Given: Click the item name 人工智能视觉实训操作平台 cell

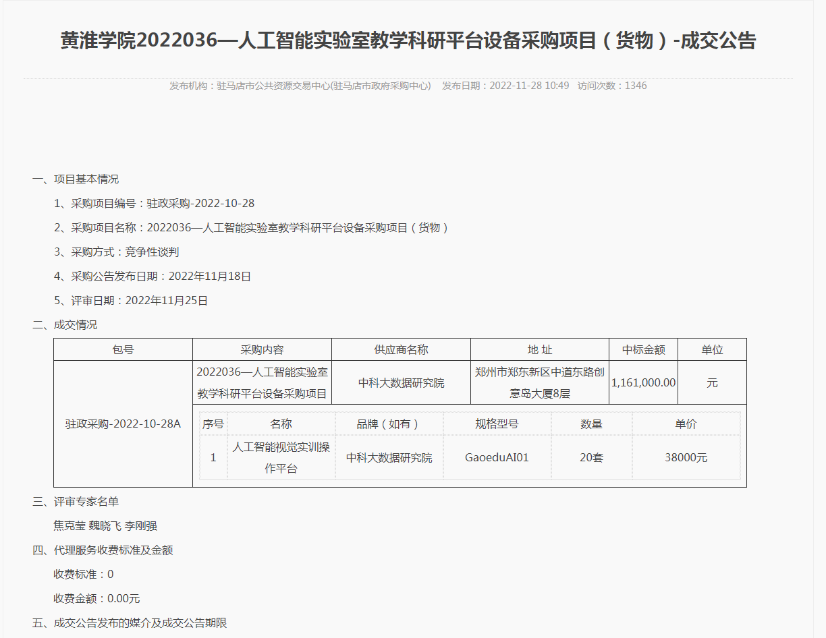Looking at the screenshot, I should point(281,457).
